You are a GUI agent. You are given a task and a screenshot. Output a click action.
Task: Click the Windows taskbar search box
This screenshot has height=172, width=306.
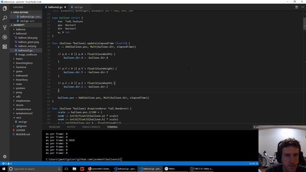tap(35, 169)
